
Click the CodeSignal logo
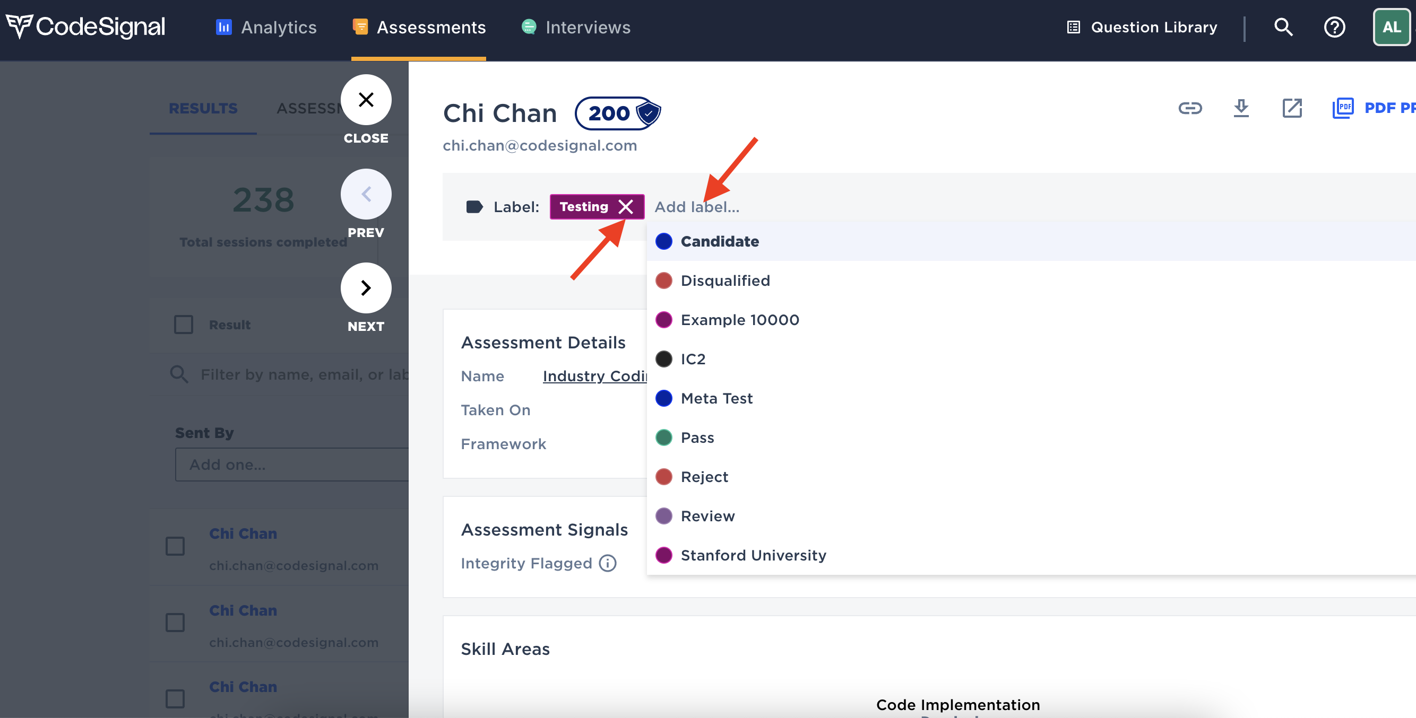85,27
